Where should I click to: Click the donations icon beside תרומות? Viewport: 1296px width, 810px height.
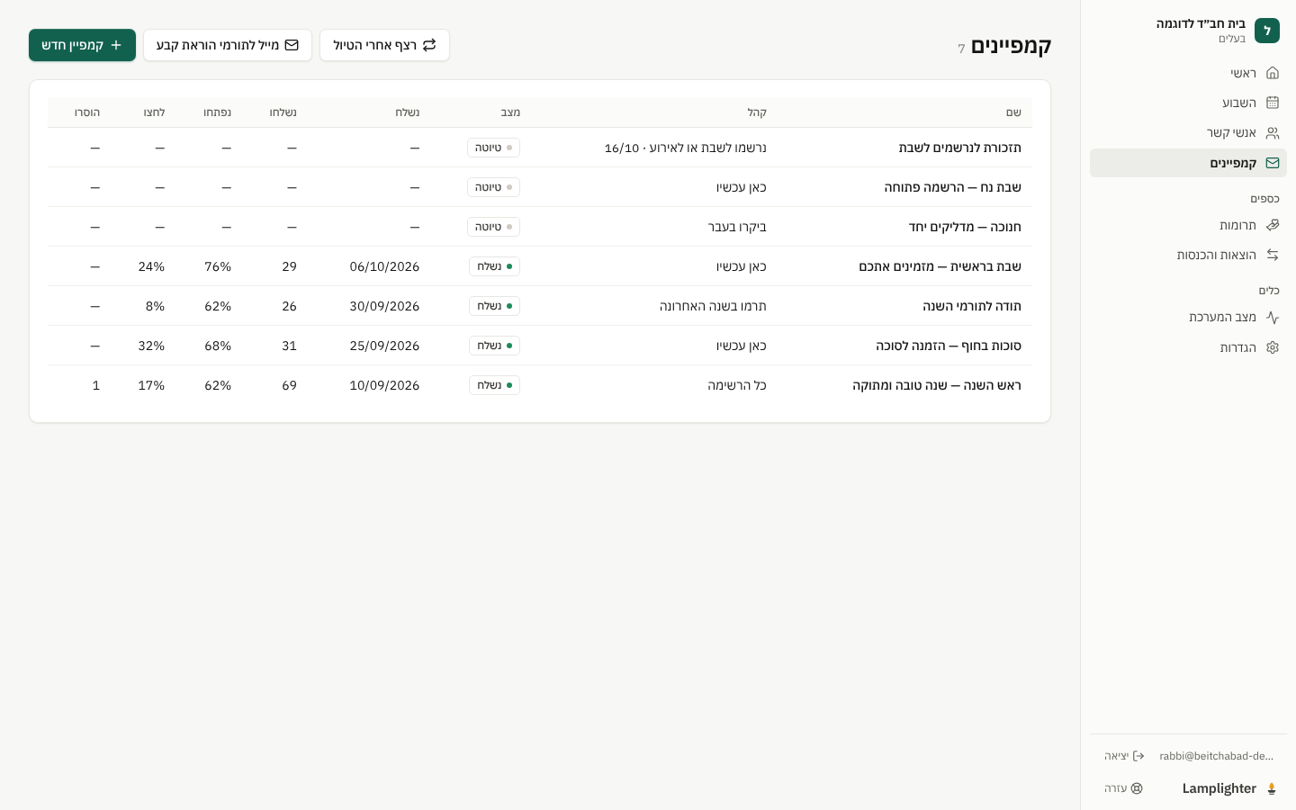click(x=1272, y=225)
